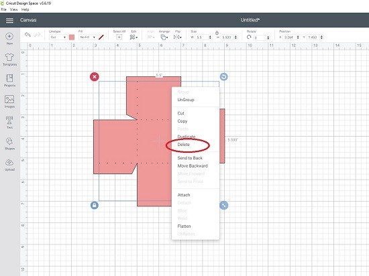Image resolution: width=369 pixels, height=276 pixels.
Task: Start a New project
Action: click(x=9, y=38)
